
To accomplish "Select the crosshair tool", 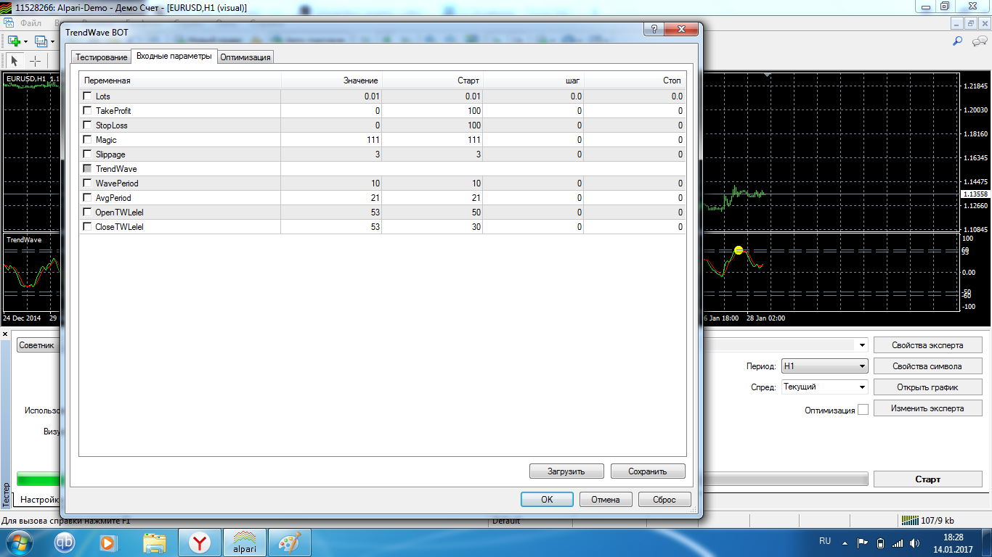I will pyautogui.click(x=35, y=61).
